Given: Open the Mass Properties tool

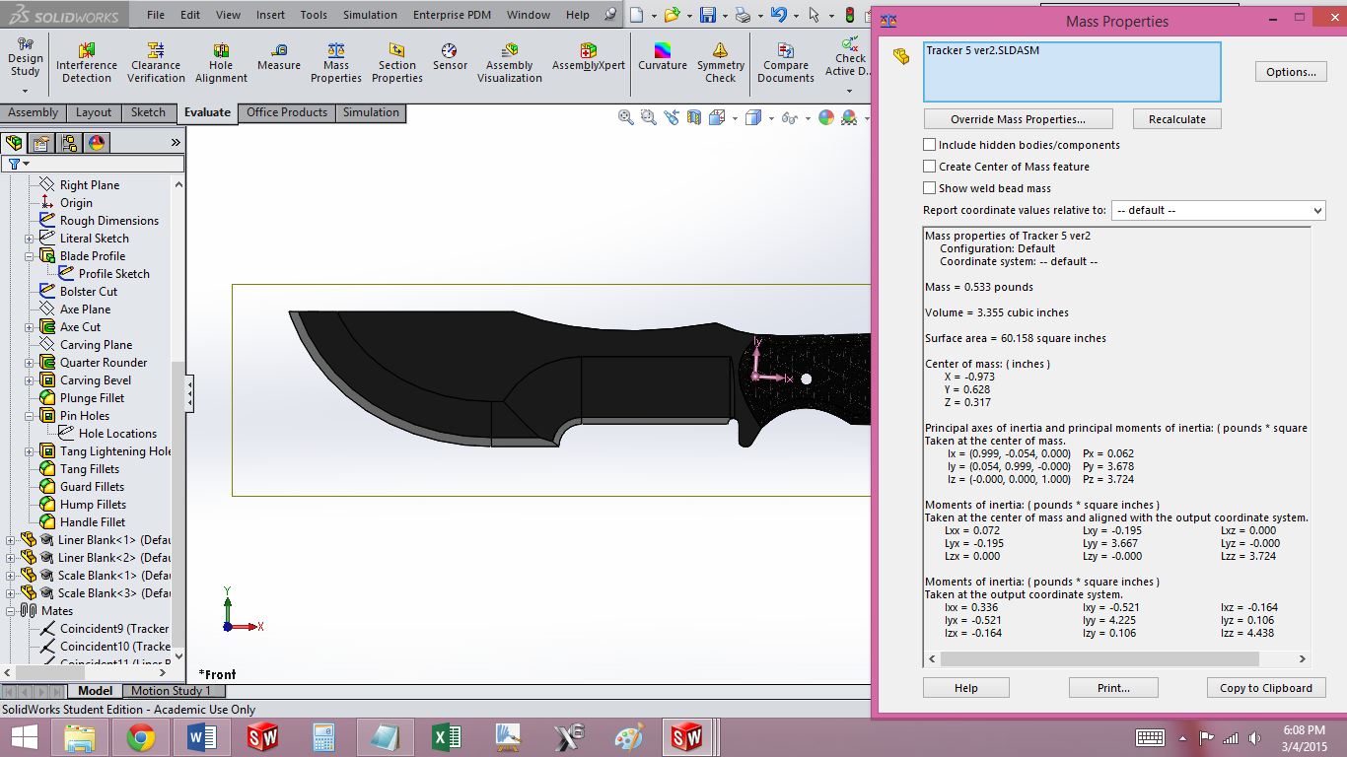Looking at the screenshot, I should click(x=335, y=61).
